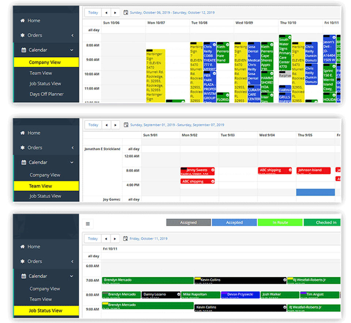Click the Orders asterisk icon in the bottom sidebar
Image resolution: width=351 pixels, height=323 pixels.
click(23, 262)
